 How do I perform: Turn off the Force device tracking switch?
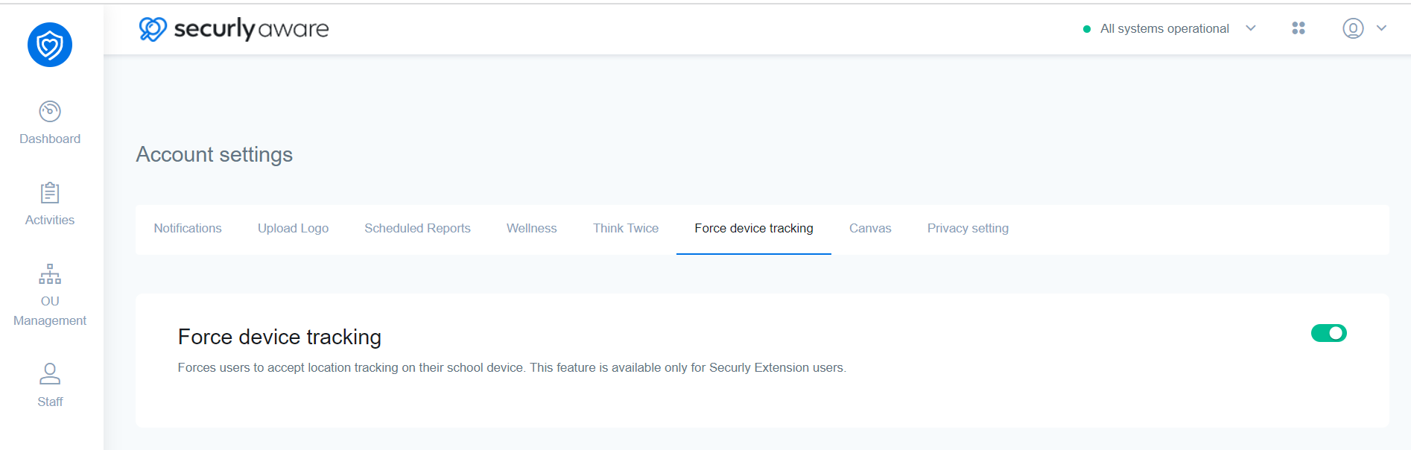click(x=1329, y=333)
